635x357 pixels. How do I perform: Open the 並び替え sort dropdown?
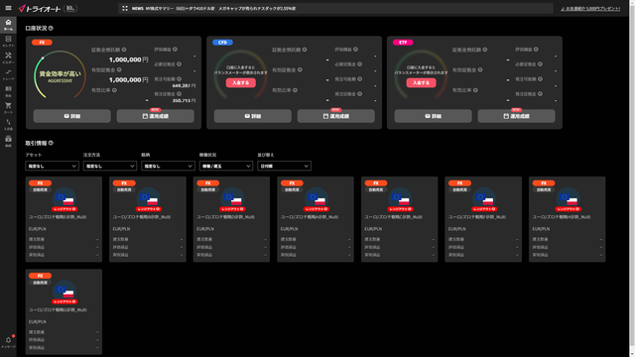(284, 166)
